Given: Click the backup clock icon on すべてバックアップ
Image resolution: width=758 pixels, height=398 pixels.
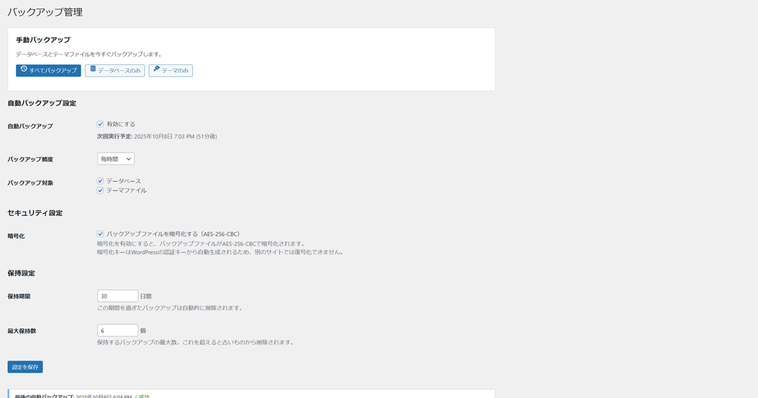Looking at the screenshot, I should click(x=24, y=69).
